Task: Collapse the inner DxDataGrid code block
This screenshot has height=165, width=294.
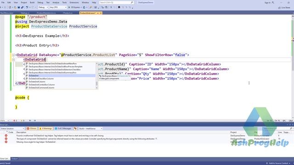Action: [x=13, y=60]
